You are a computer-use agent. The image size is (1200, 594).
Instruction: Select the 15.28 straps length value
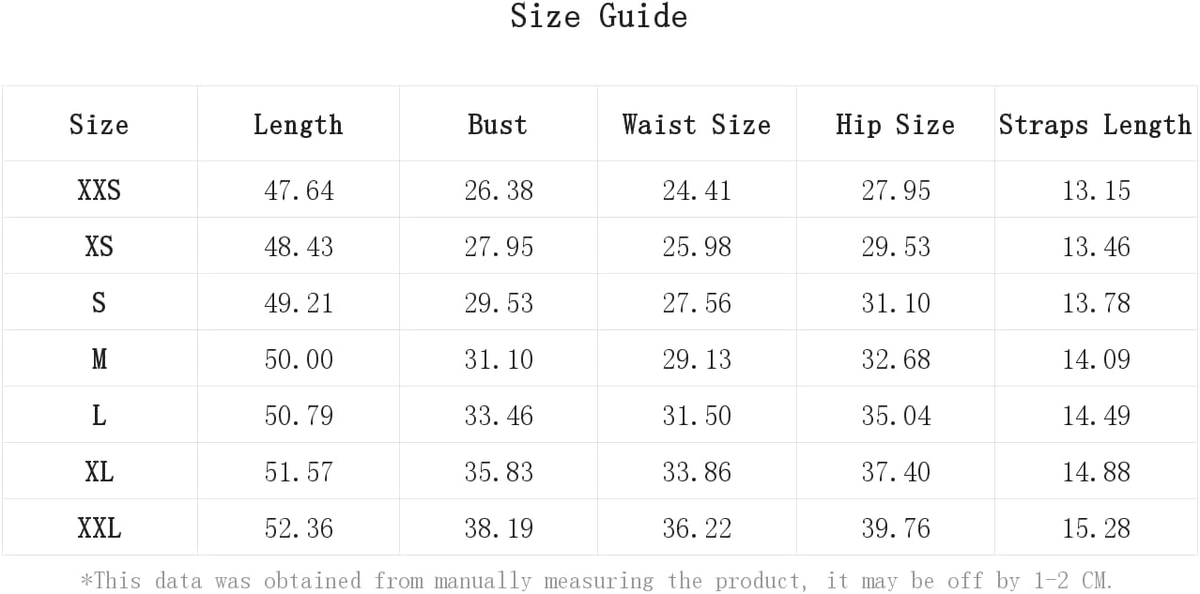pos(1096,528)
